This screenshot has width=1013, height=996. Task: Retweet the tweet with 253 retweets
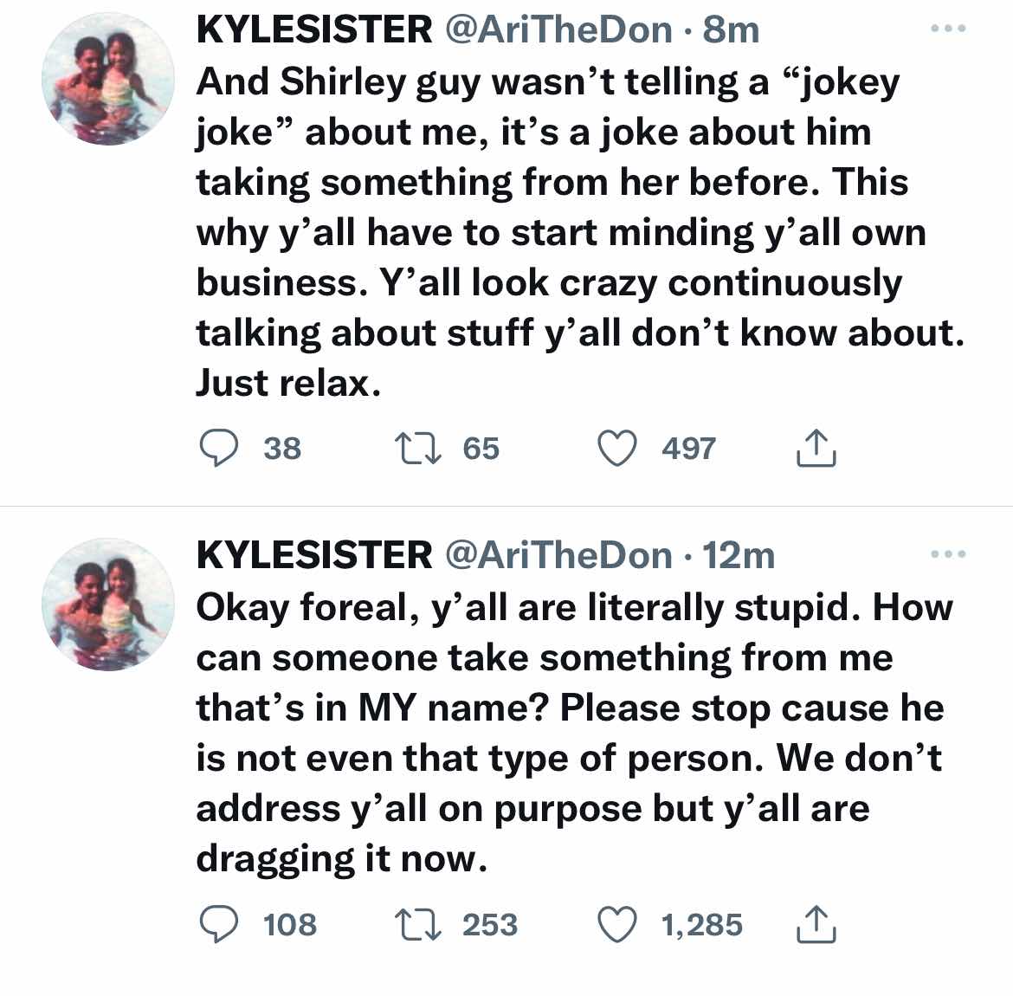pyautogui.click(x=418, y=924)
